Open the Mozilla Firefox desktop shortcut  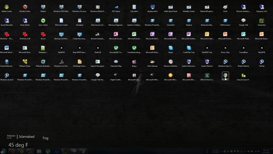click(25, 8)
